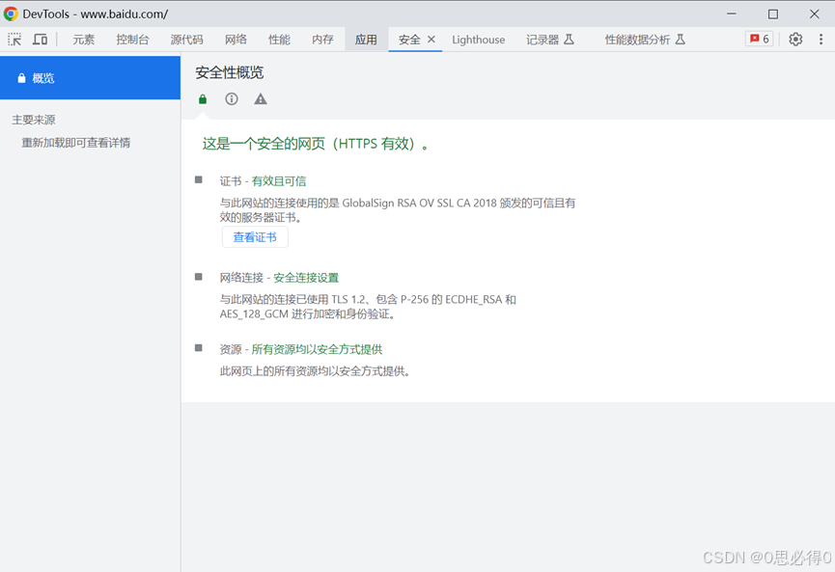Viewport: 835px width, 572px height.
Task: Click the warning triangle icon under 安全性概览
Action: pos(261,99)
